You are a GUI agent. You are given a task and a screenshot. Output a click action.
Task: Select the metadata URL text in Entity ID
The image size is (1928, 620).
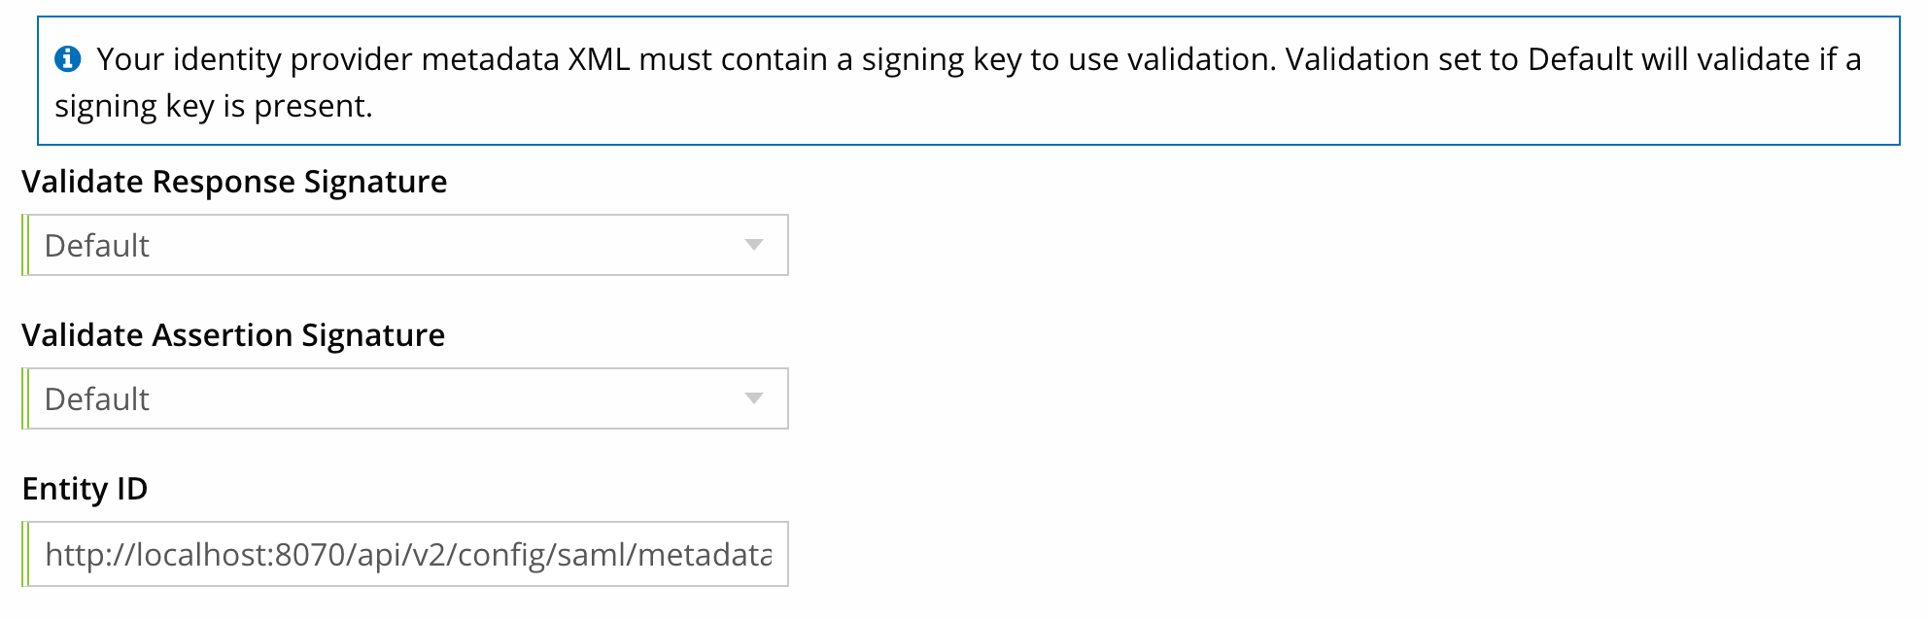pyautogui.click(x=408, y=554)
